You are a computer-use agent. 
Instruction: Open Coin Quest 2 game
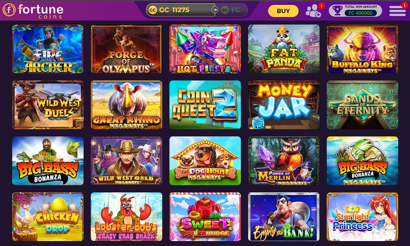(205, 105)
